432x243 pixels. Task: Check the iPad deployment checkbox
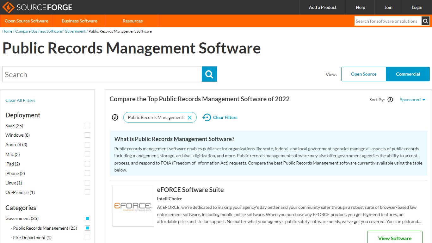pyautogui.click(x=87, y=164)
